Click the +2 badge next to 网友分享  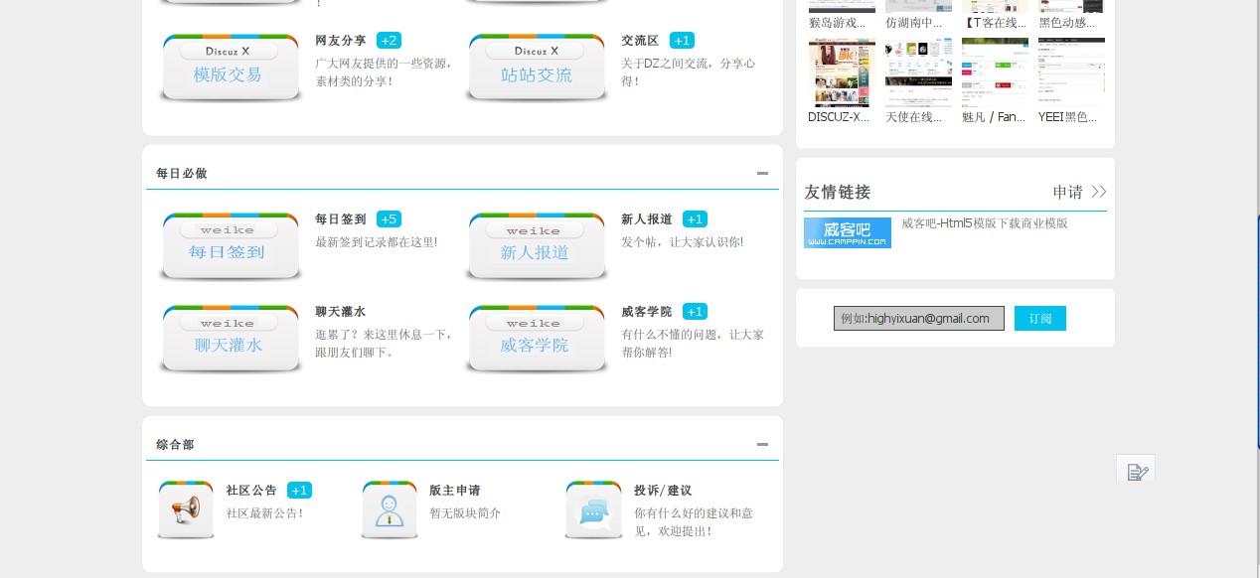389,41
